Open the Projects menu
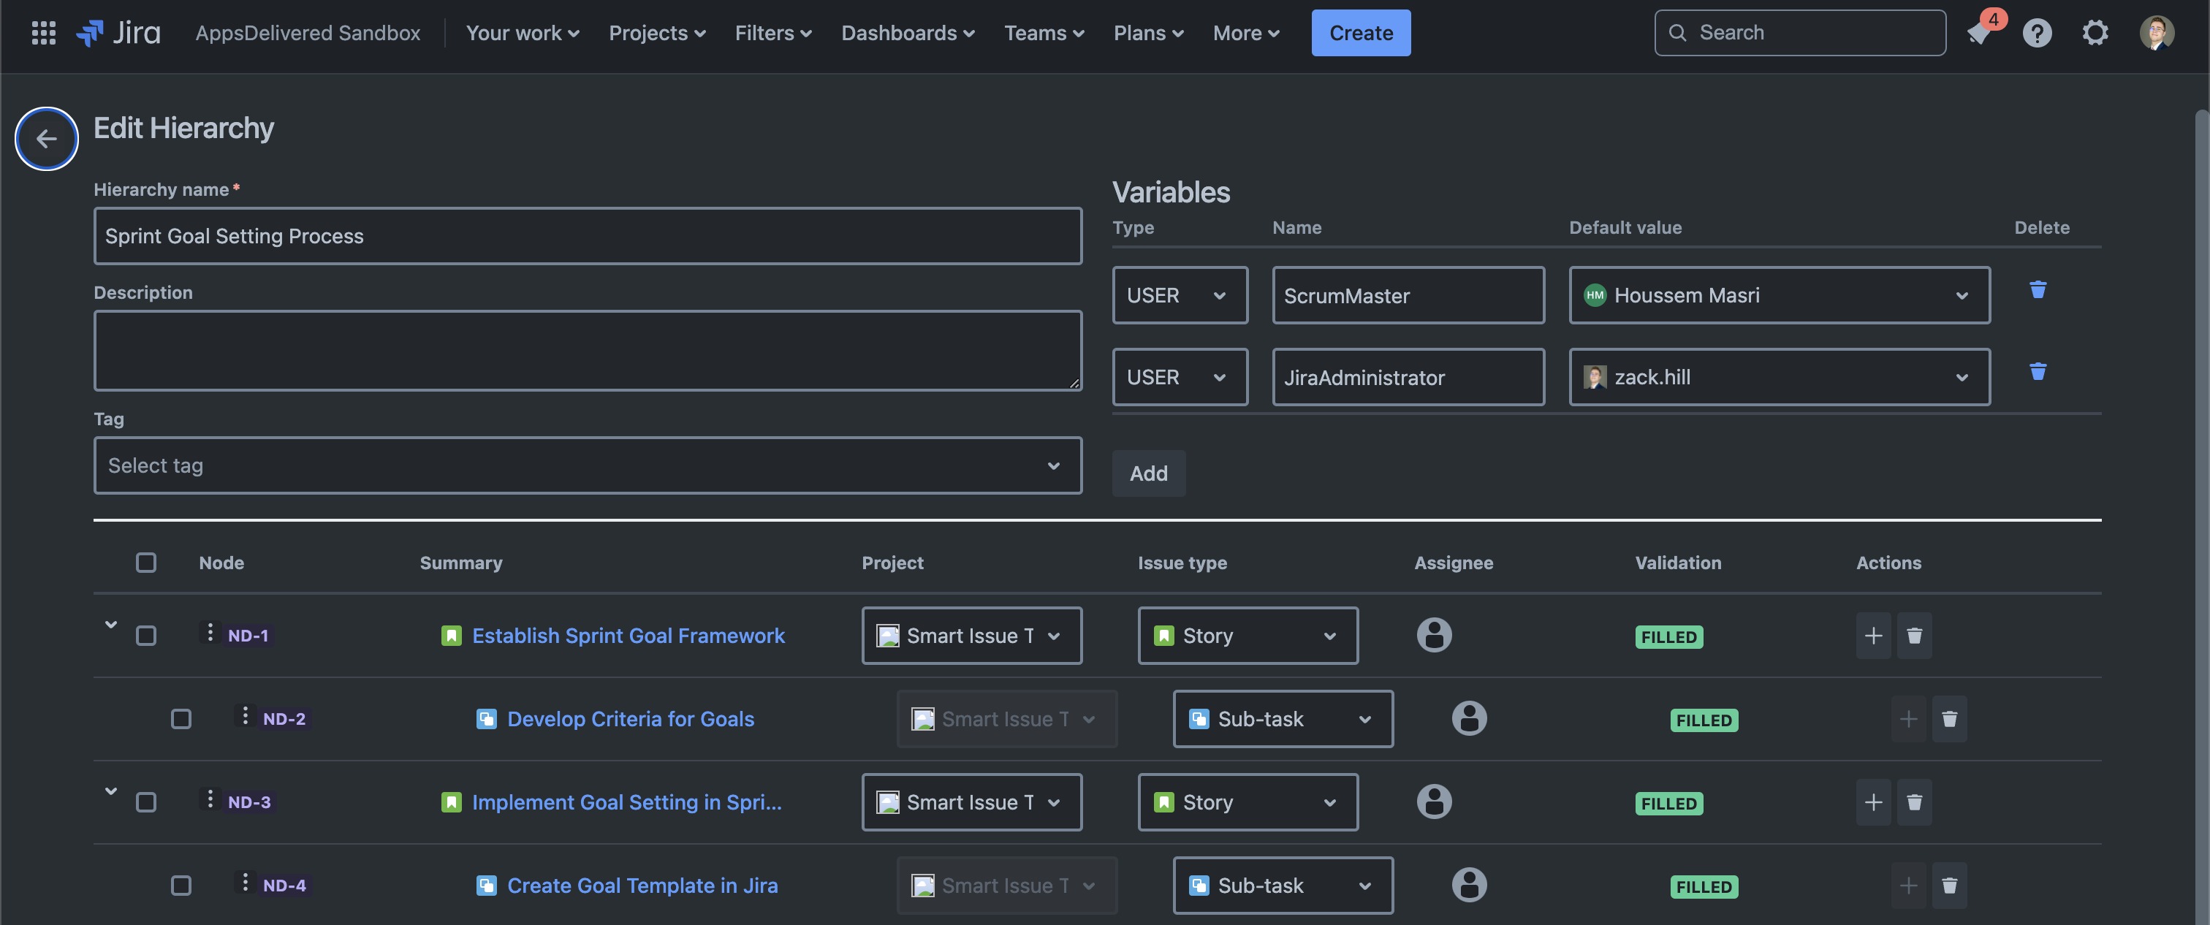The width and height of the screenshot is (2210, 925). click(x=657, y=33)
